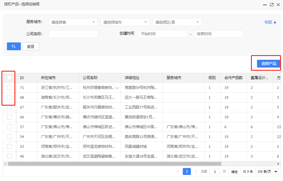Maximize the dialog using the expand icon
The width and height of the screenshot is (283, 181).
click(271, 5)
